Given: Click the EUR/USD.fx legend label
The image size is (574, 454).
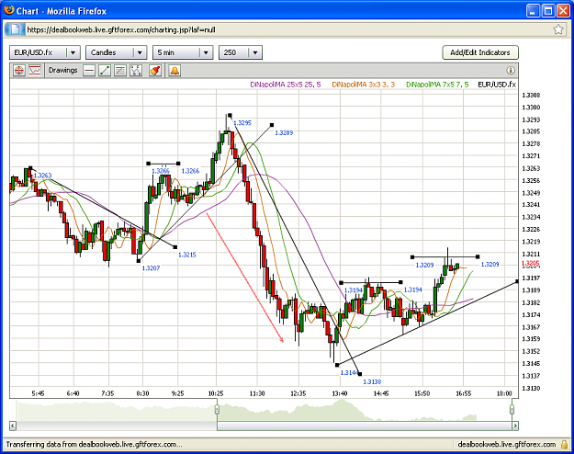Looking at the screenshot, I should pos(497,85).
